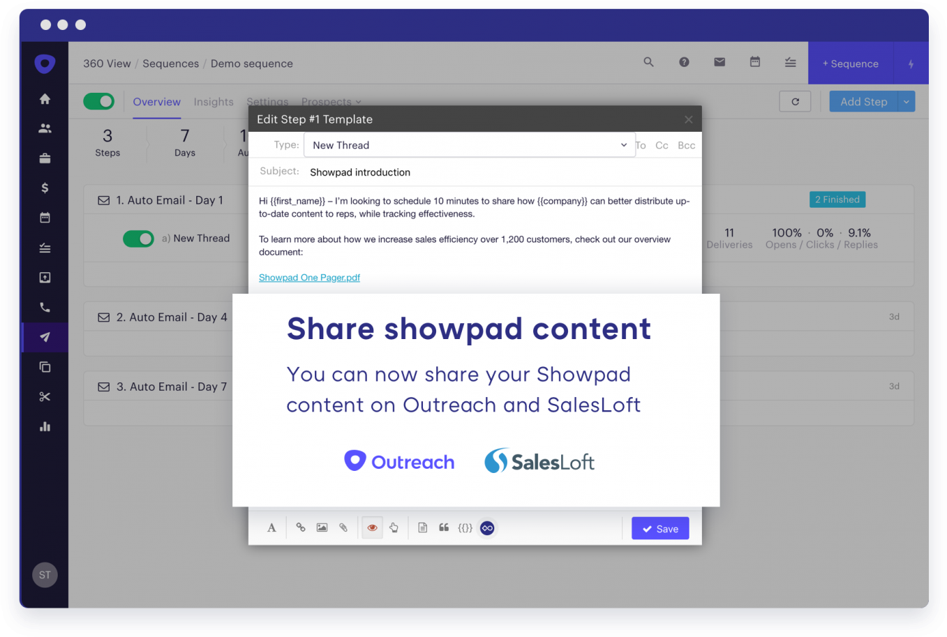Image resolution: width=947 pixels, height=637 pixels.
Task: Click the 7 Days counter
Action: click(185, 142)
